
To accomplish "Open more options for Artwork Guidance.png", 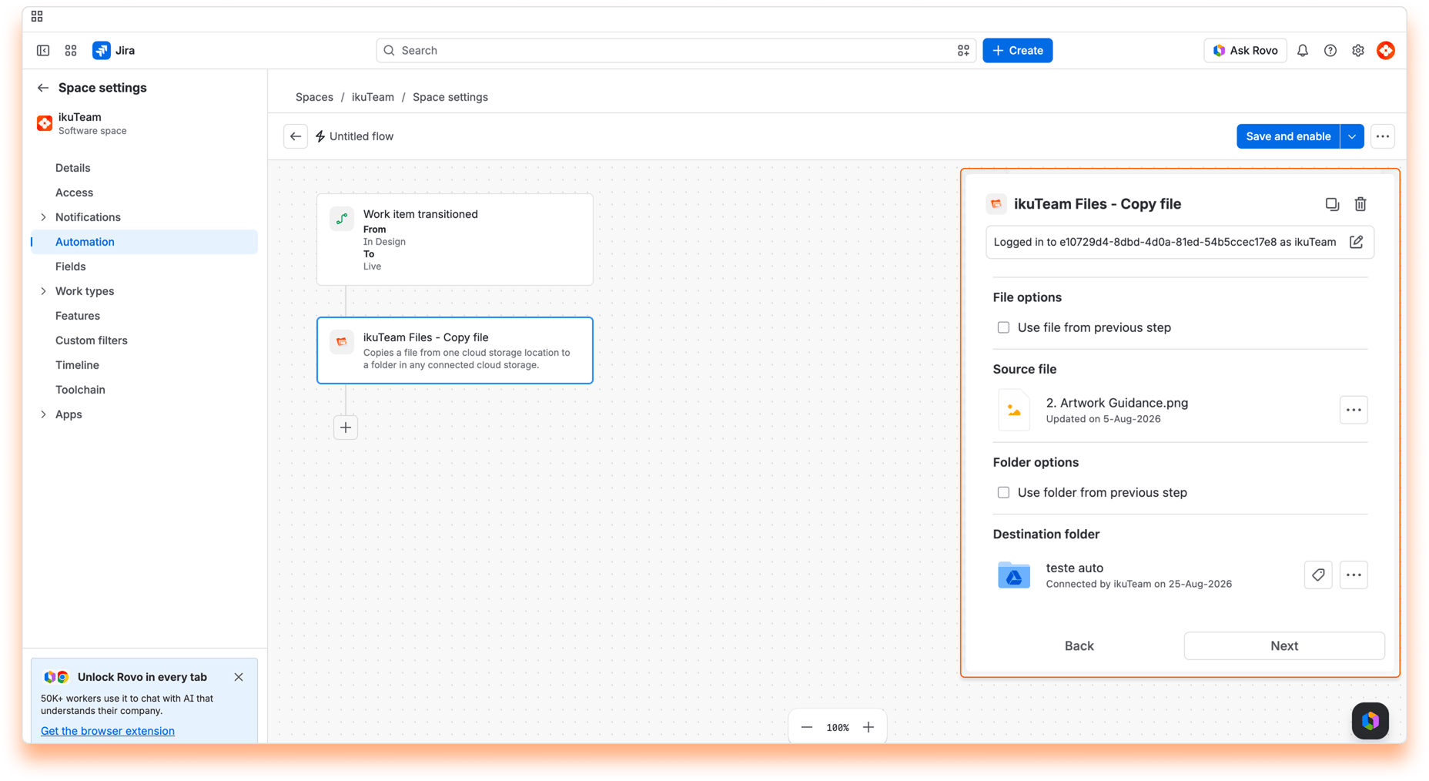I will (x=1354, y=410).
